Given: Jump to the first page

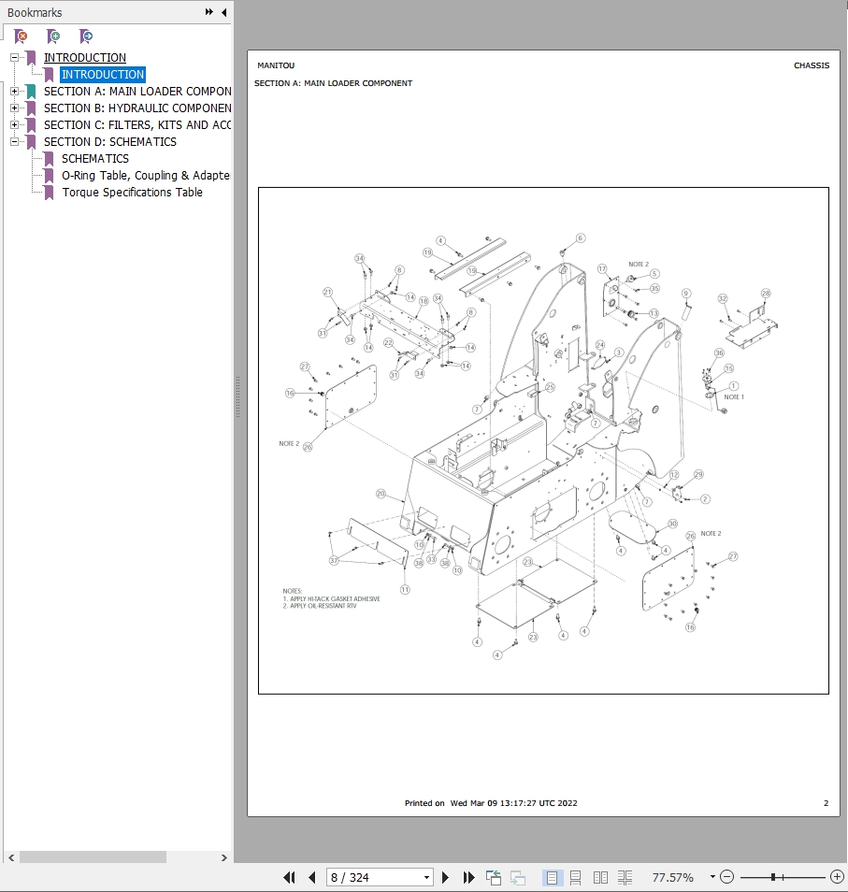Looking at the screenshot, I should click(x=289, y=877).
